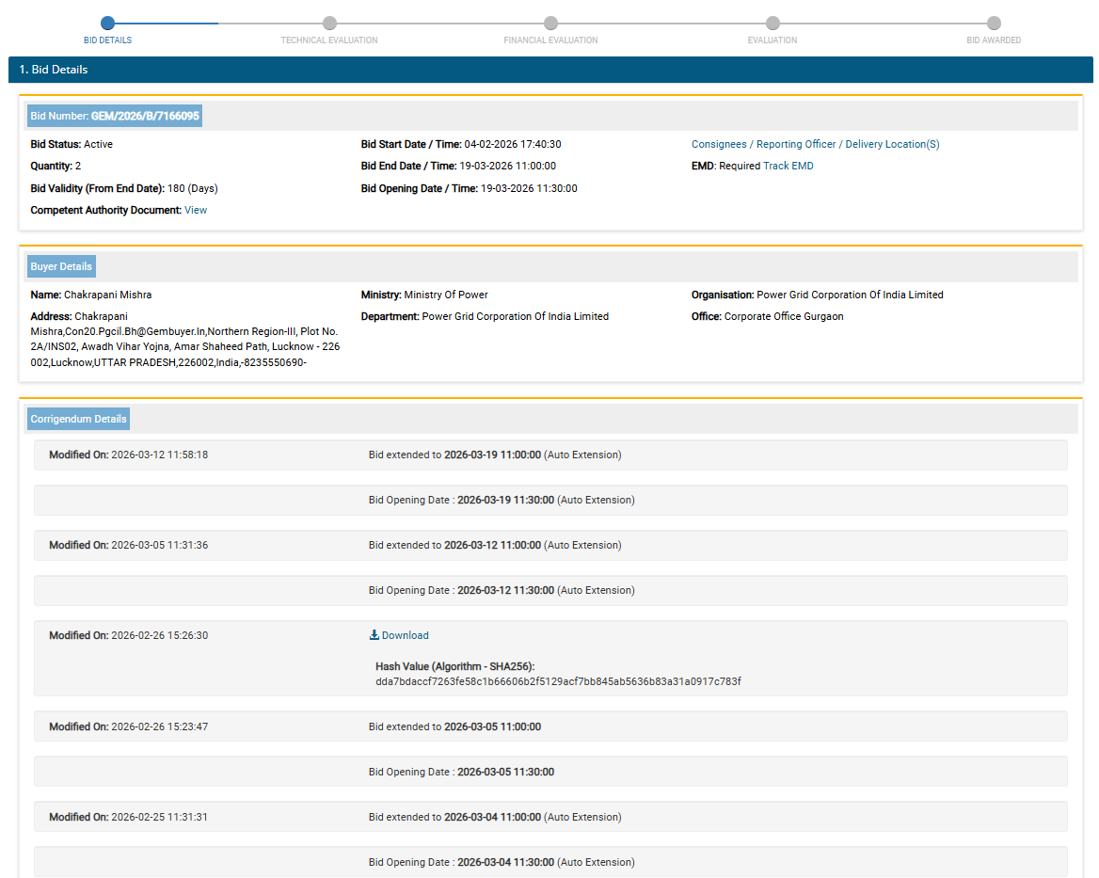Click the download arrow icon in corrigendum

374,635
